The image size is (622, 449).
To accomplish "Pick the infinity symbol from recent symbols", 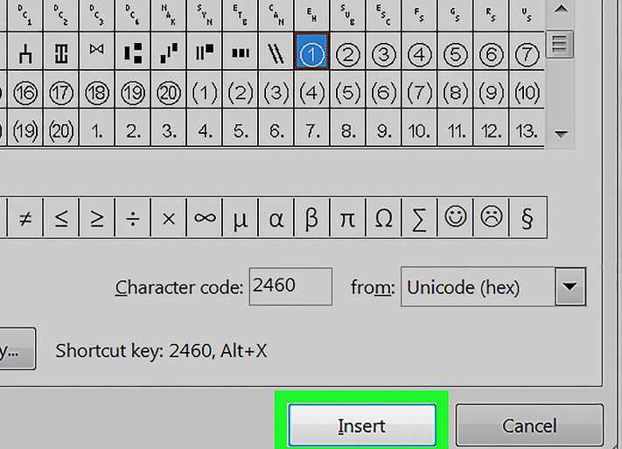I will point(204,218).
